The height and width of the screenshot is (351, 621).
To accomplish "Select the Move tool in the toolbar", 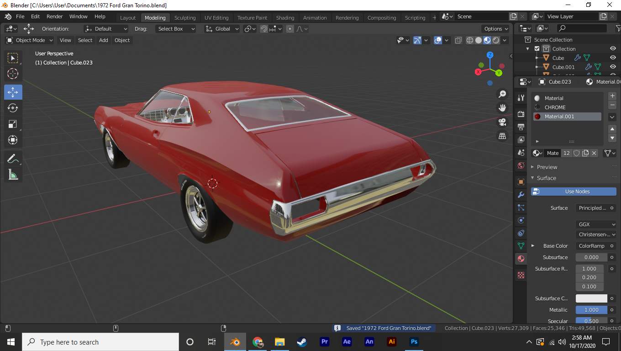I will pos(13,92).
